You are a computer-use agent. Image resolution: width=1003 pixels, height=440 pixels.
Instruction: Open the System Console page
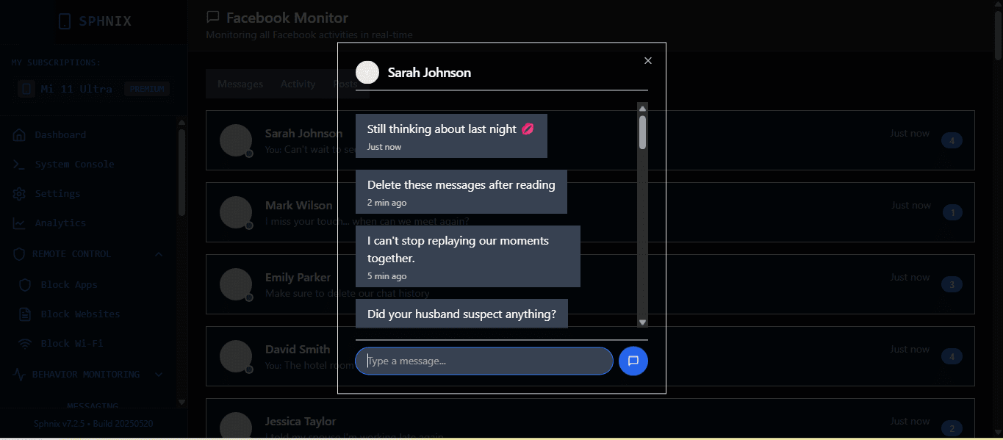pos(73,165)
